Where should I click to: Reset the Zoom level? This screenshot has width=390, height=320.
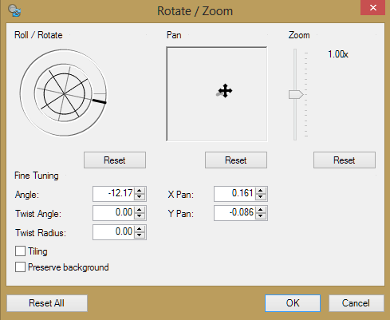point(345,160)
